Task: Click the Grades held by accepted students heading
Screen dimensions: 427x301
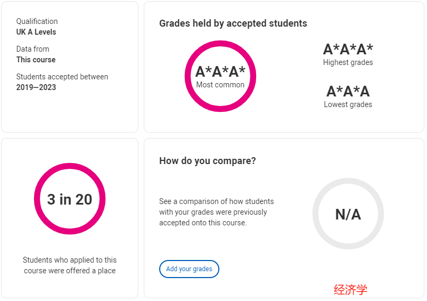Action: tap(233, 23)
